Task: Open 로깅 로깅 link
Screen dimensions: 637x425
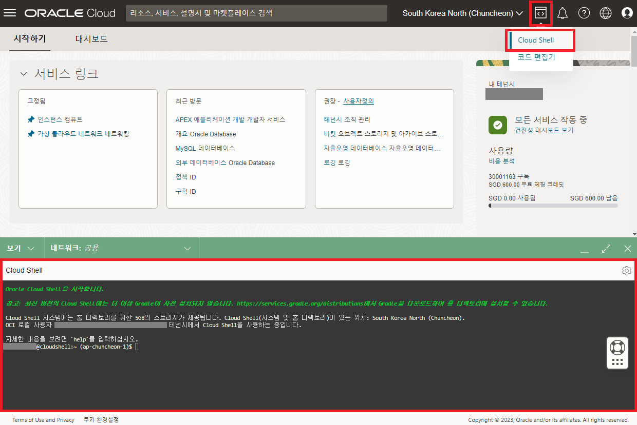Action: point(337,163)
